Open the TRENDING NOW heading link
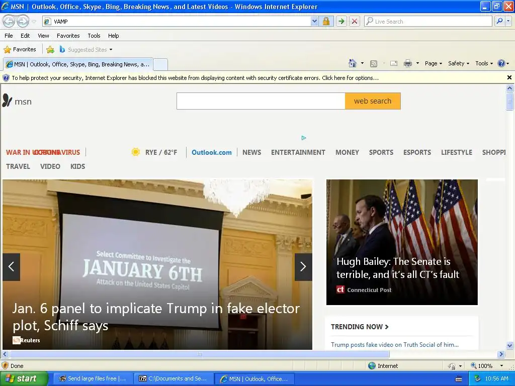515x386 pixels. click(x=360, y=327)
